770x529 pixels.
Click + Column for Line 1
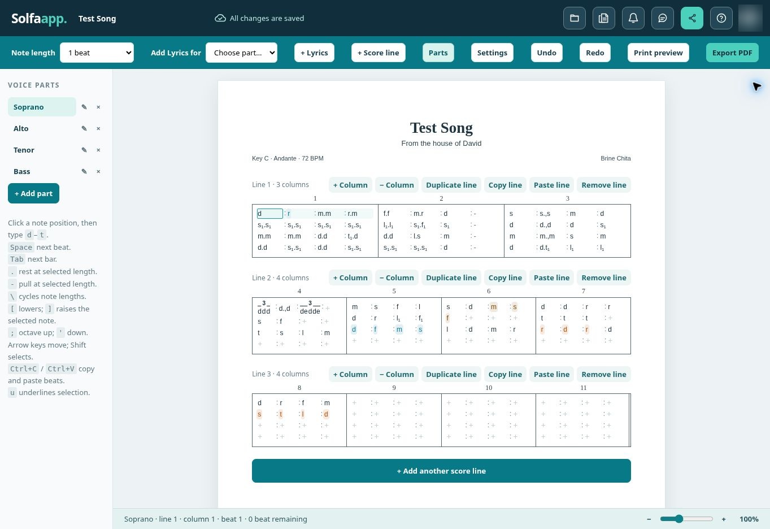coord(350,185)
